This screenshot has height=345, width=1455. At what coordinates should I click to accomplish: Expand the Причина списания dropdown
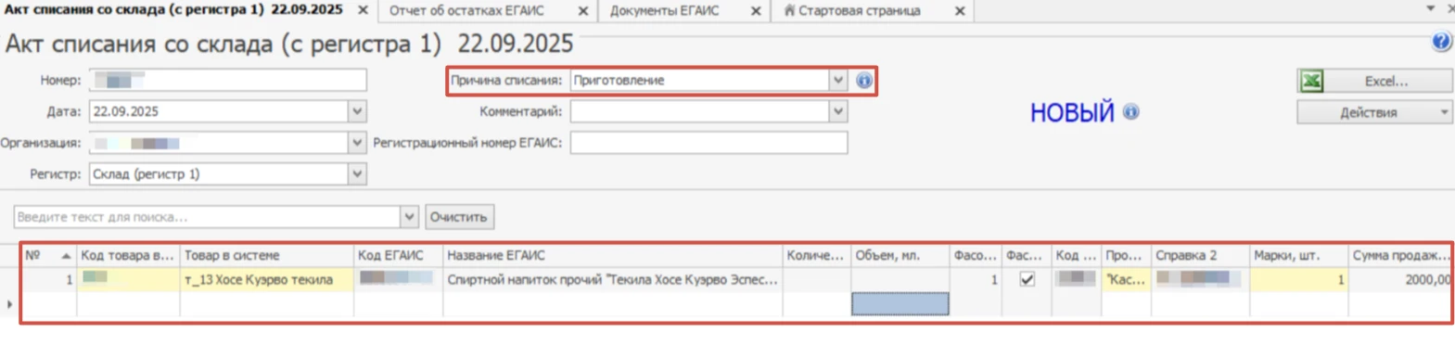[x=837, y=81]
